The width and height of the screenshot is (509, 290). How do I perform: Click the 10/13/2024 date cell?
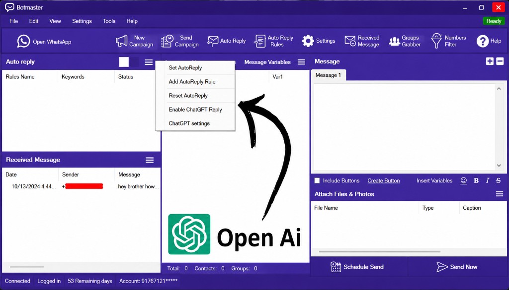(33, 186)
